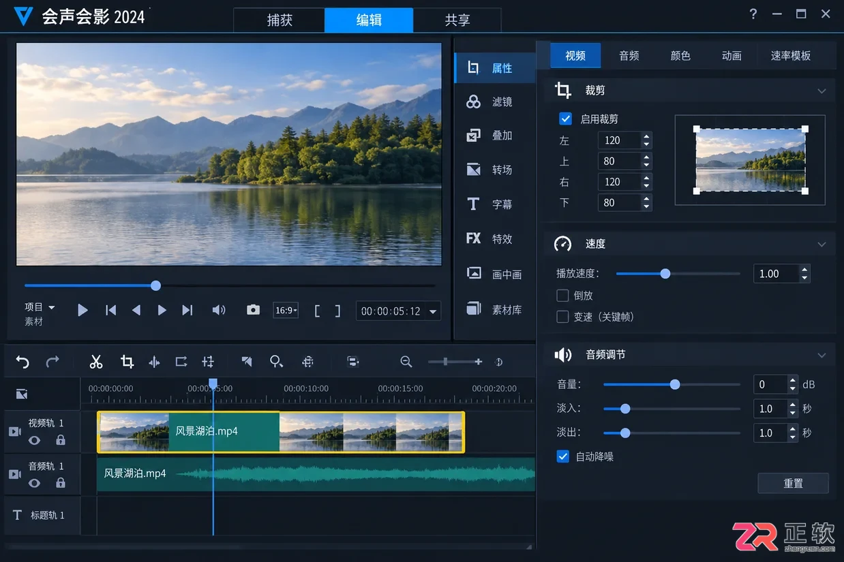Click the 音量 slider handle
The image size is (844, 562).
pos(675,384)
